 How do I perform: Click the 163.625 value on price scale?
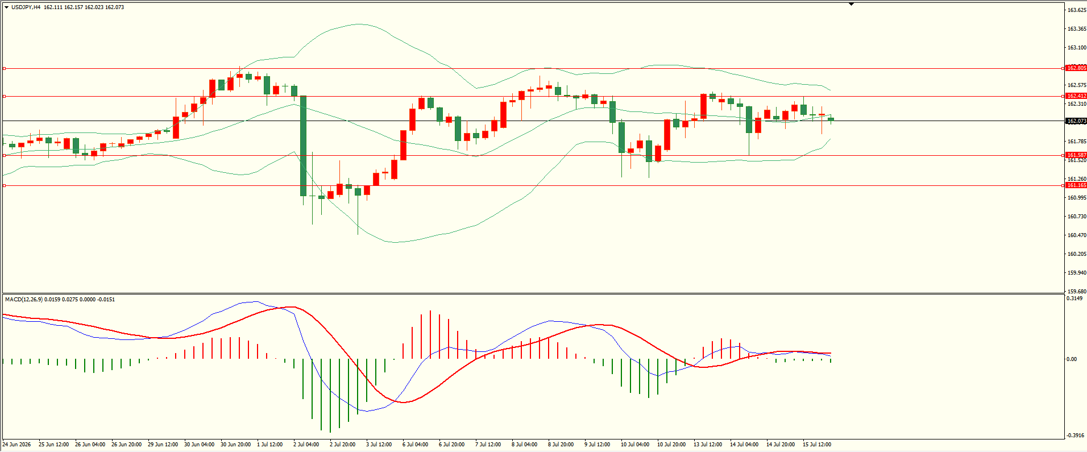tap(1077, 10)
